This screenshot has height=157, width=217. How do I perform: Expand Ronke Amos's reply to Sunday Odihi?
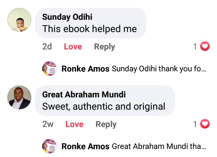(159, 69)
